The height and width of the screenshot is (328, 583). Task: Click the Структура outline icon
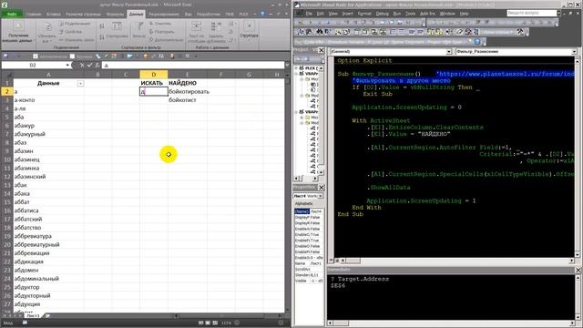(x=249, y=26)
